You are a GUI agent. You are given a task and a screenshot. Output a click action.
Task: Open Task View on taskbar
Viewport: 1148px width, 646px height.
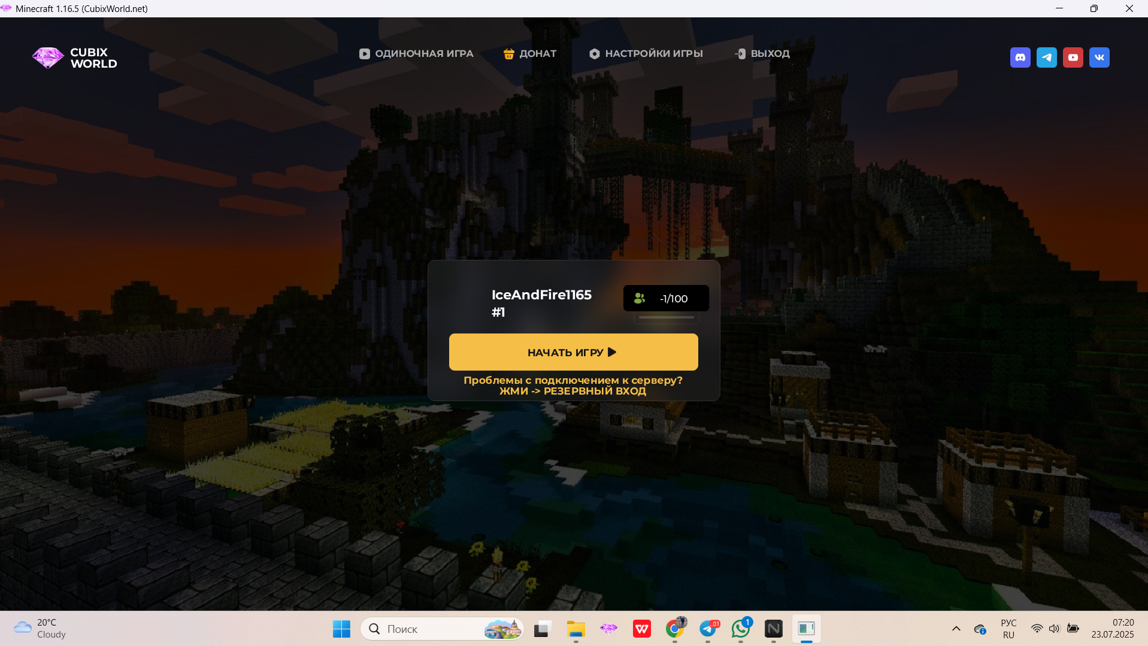[542, 629]
